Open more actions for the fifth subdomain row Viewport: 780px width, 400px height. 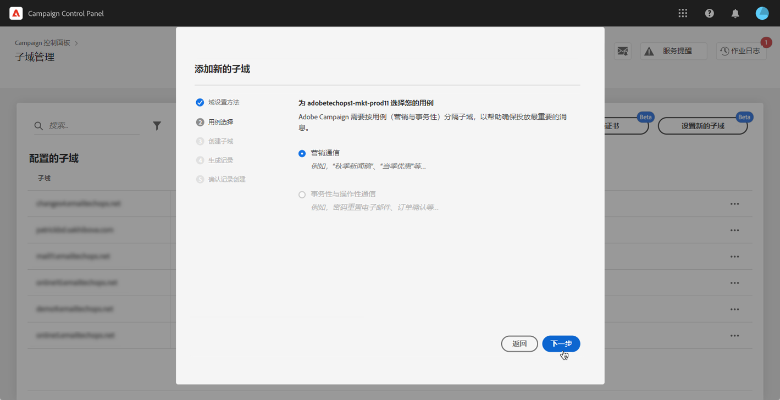[x=734, y=309]
